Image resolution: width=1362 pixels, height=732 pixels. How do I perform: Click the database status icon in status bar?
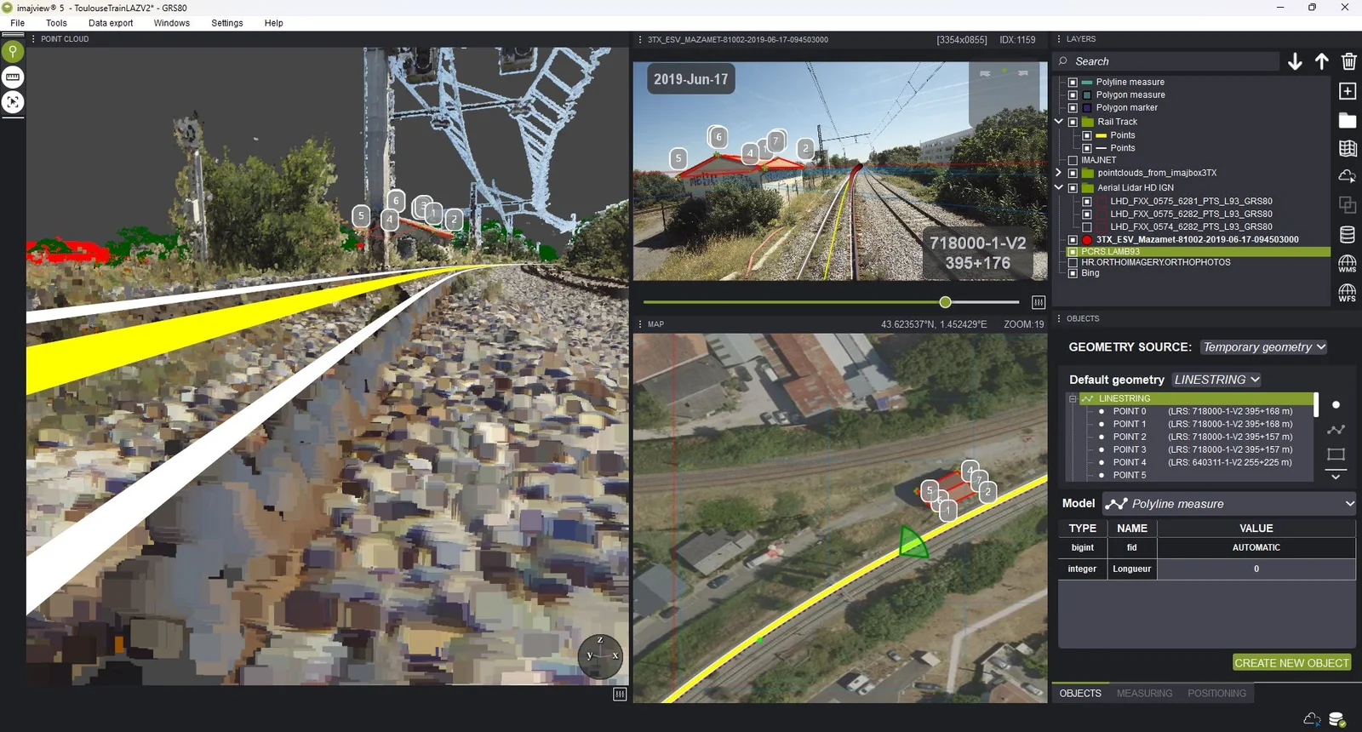pyautogui.click(x=1337, y=719)
